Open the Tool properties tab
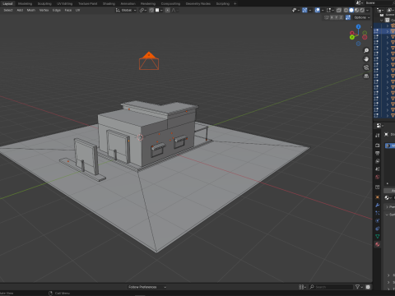 coord(378,135)
